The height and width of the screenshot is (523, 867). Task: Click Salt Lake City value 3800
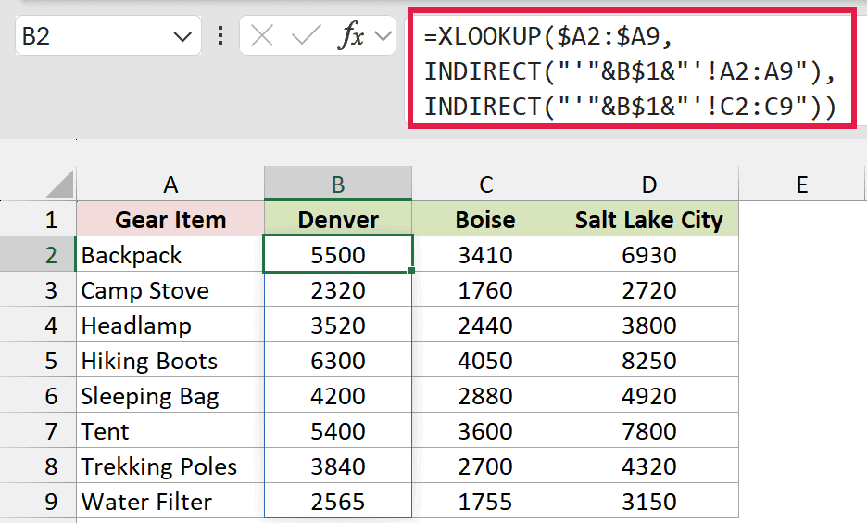pyautogui.click(x=648, y=325)
